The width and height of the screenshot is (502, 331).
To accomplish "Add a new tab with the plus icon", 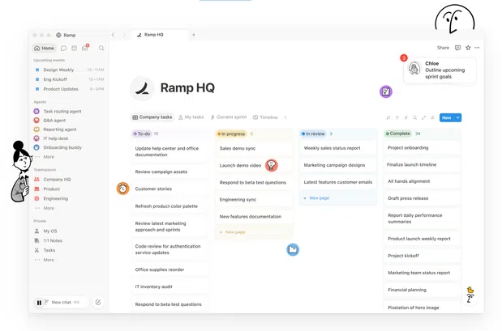I will 193,35.
